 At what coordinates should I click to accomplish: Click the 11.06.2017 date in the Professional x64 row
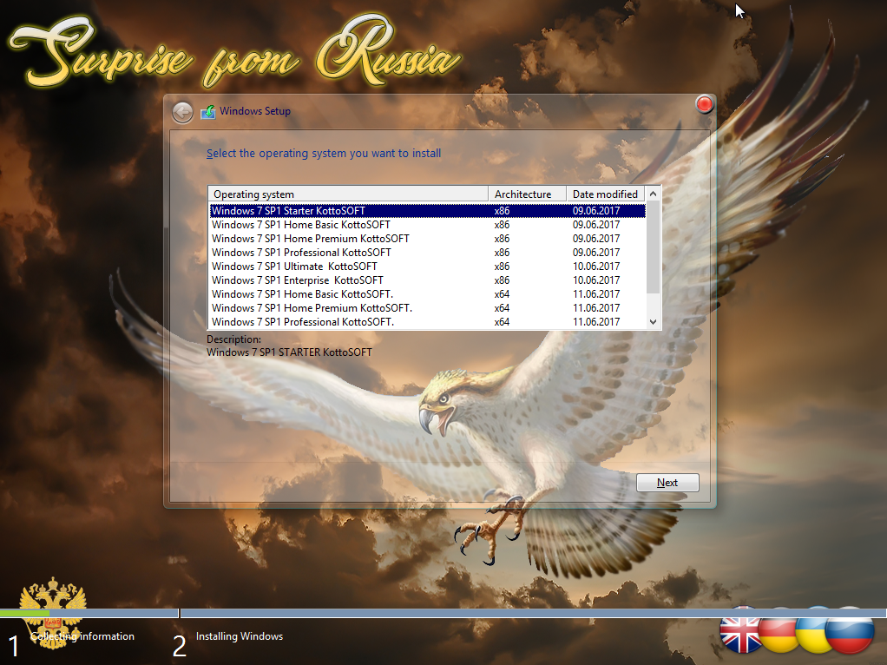pos(596,321)
